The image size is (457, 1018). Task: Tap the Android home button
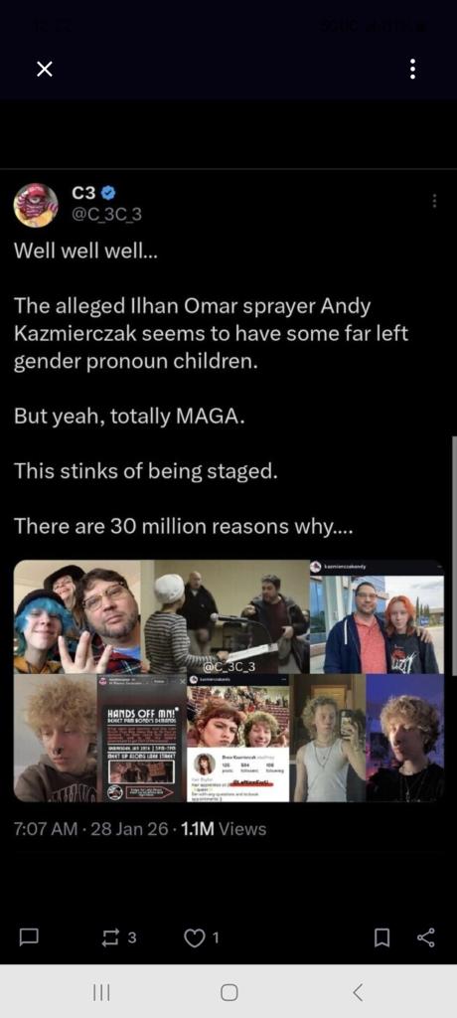coord(228,992)
